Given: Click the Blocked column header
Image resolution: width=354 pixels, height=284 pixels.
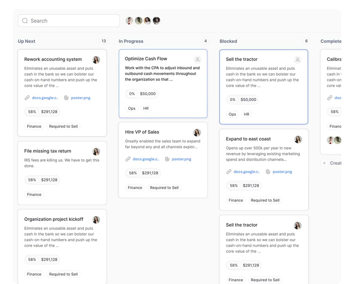Looking at the screenshot, I should (228, 41).
